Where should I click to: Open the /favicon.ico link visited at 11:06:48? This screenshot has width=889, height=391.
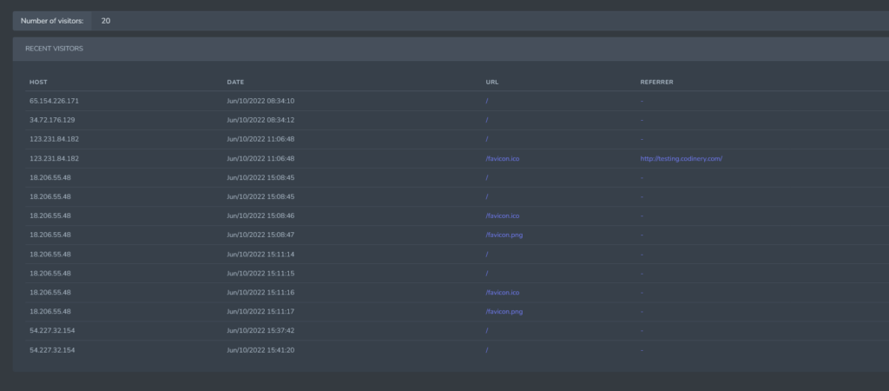(x=503, y=158)
